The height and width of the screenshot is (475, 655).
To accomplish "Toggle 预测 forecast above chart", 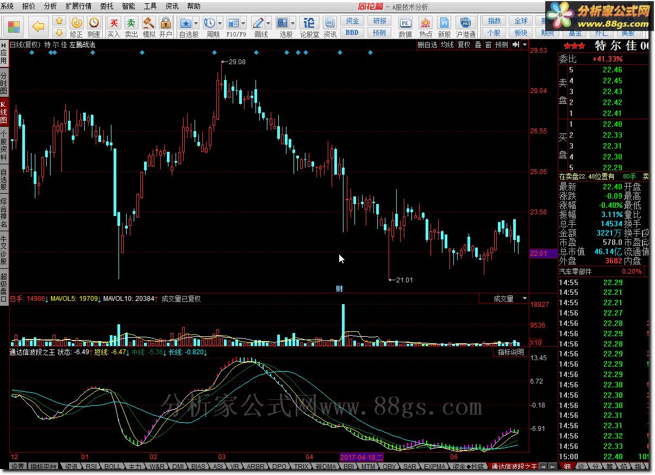I will point(502,45).
